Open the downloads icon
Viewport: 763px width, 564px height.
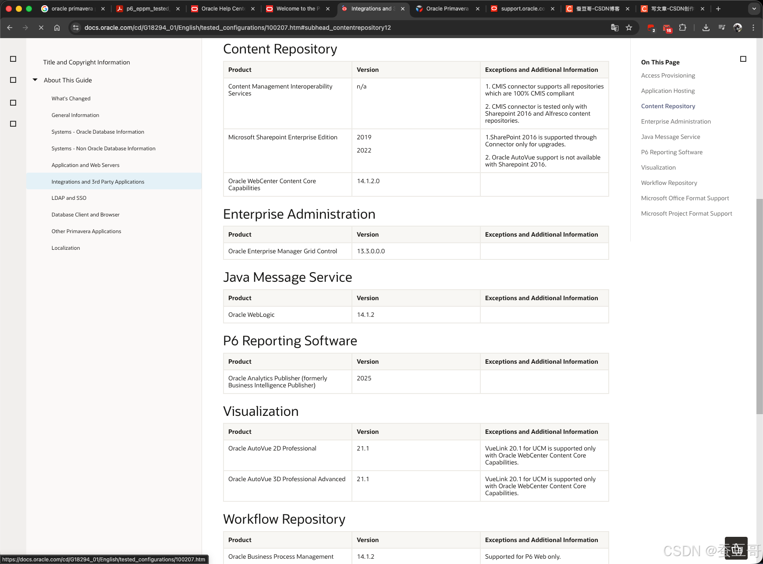(706, 28)
